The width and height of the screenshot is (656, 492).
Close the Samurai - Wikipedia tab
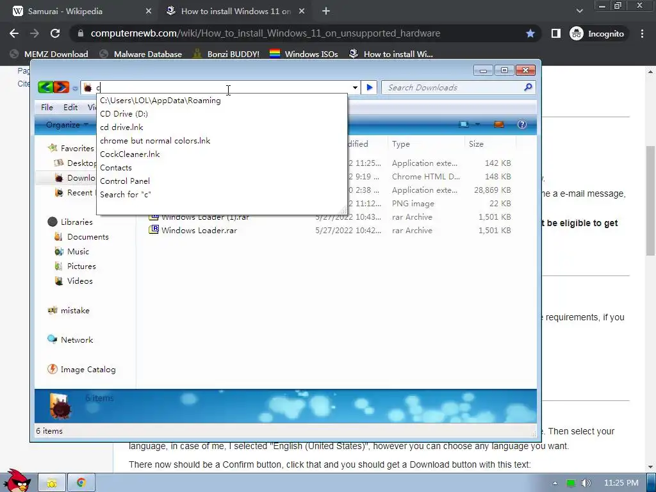[148, 12]
